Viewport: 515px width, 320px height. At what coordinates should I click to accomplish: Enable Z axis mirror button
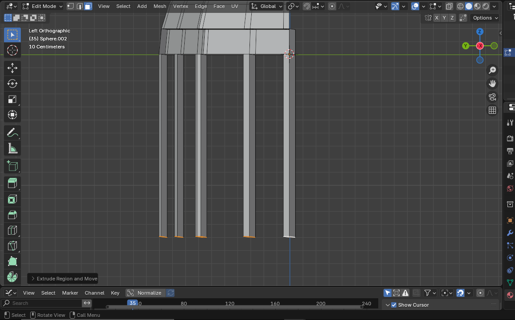(x=452, y=18)
